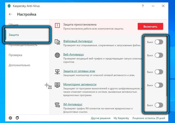Open the Веб-Антивирус link
The height and width of the screenshot is (123, 175).
(x=74, y=54)
